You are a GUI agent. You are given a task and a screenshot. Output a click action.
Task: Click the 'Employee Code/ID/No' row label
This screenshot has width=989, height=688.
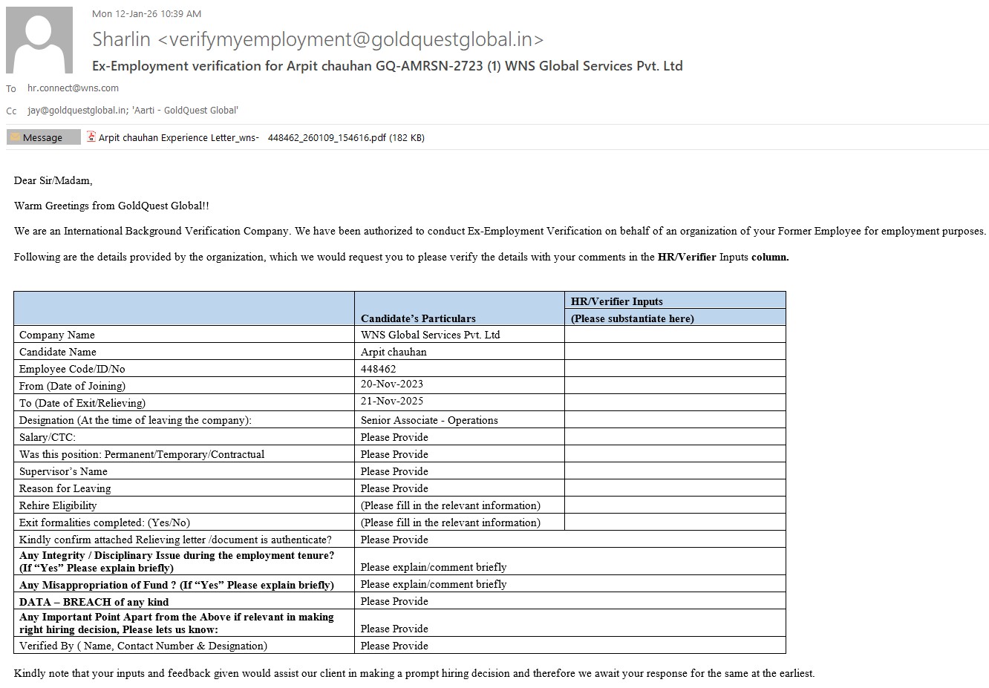72,369
